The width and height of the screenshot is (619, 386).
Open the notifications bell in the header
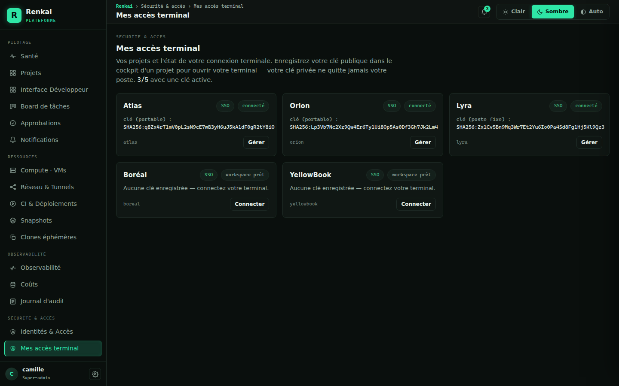coord(484,12)
